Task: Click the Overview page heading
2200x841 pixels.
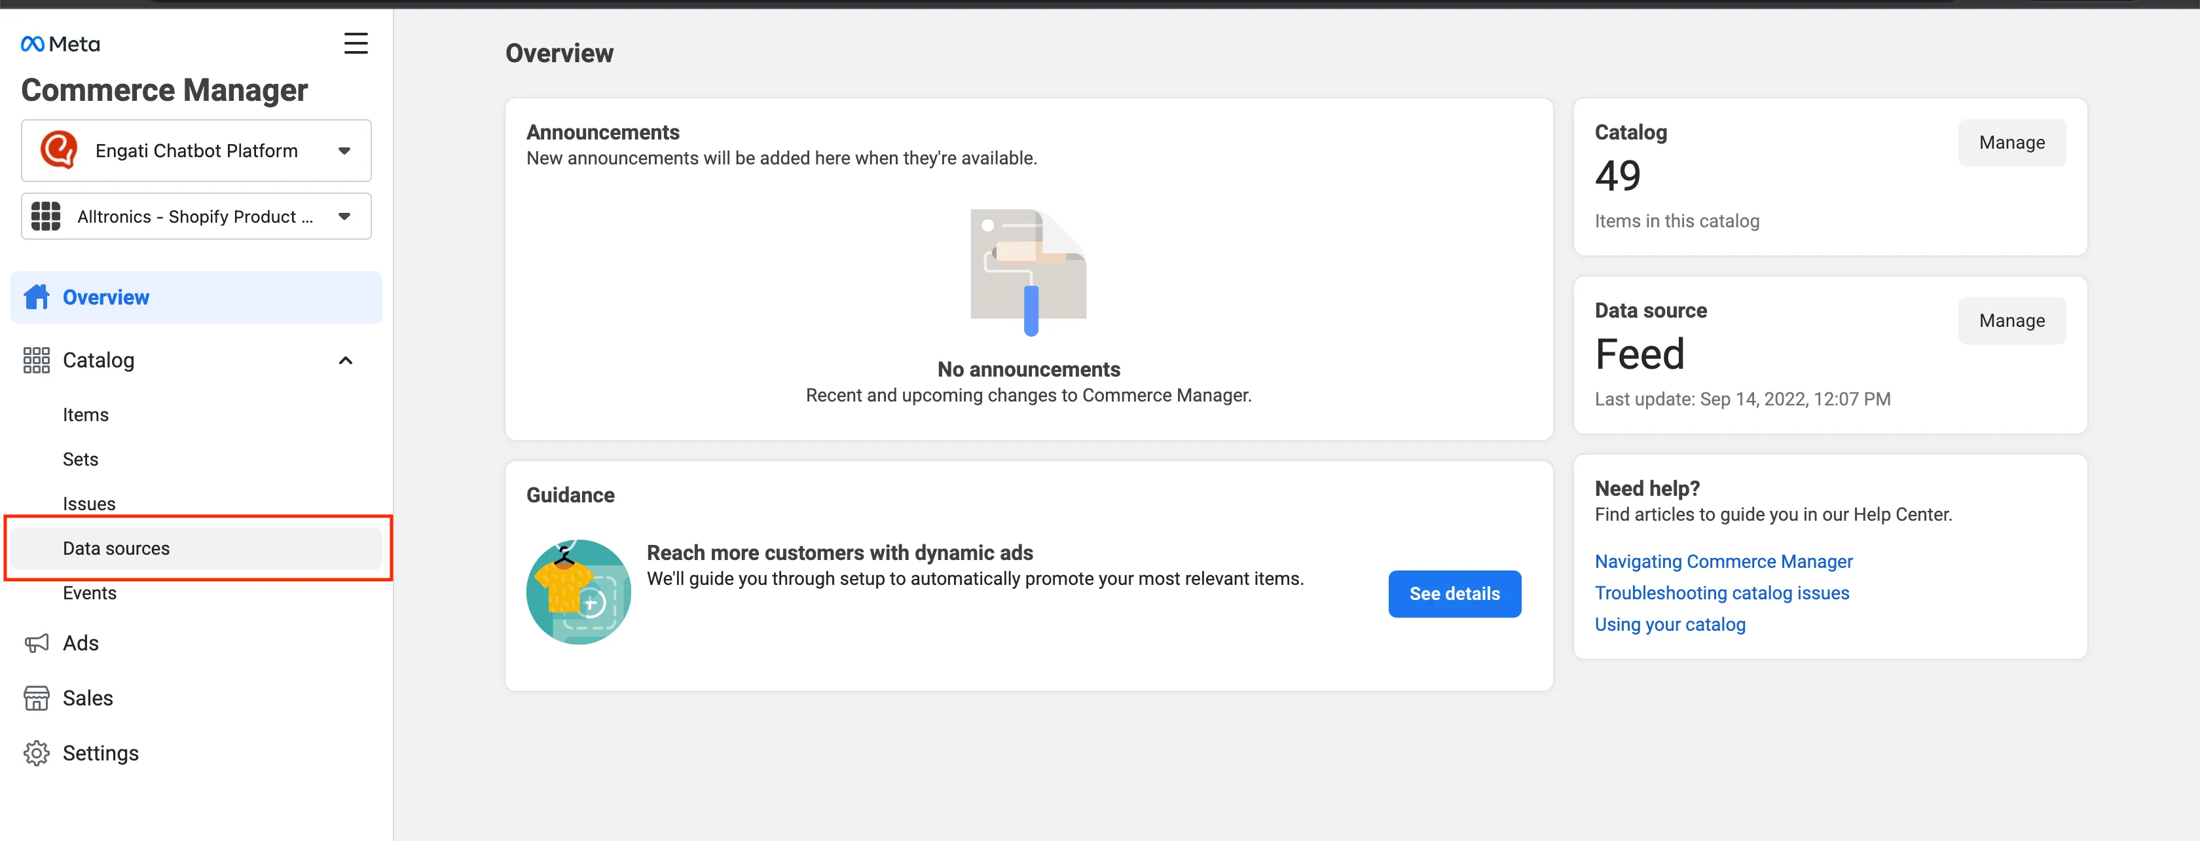Action: [559, 53]
